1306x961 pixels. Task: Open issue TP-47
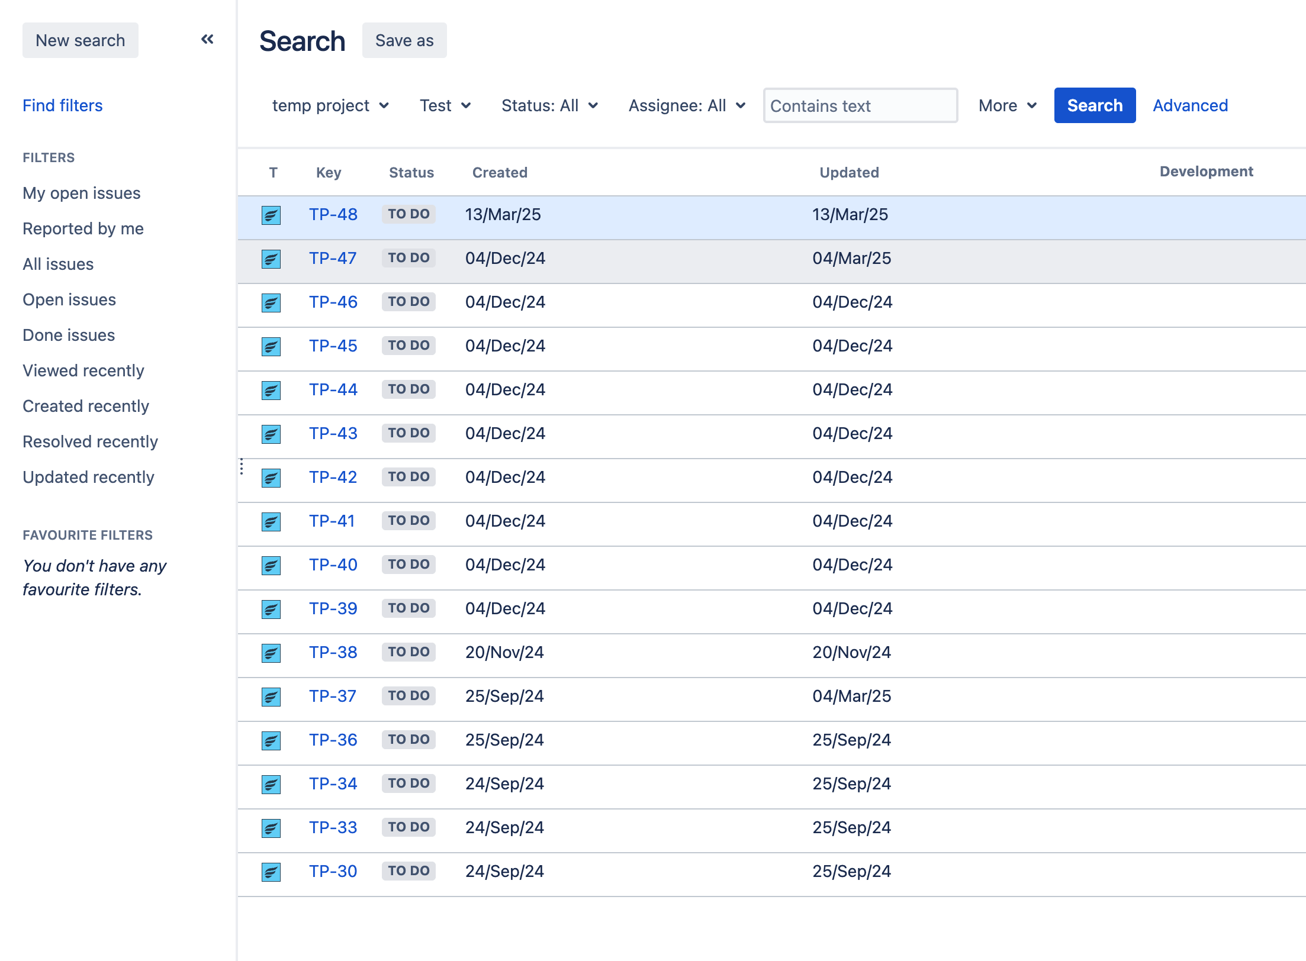click(x=333, y=259)
